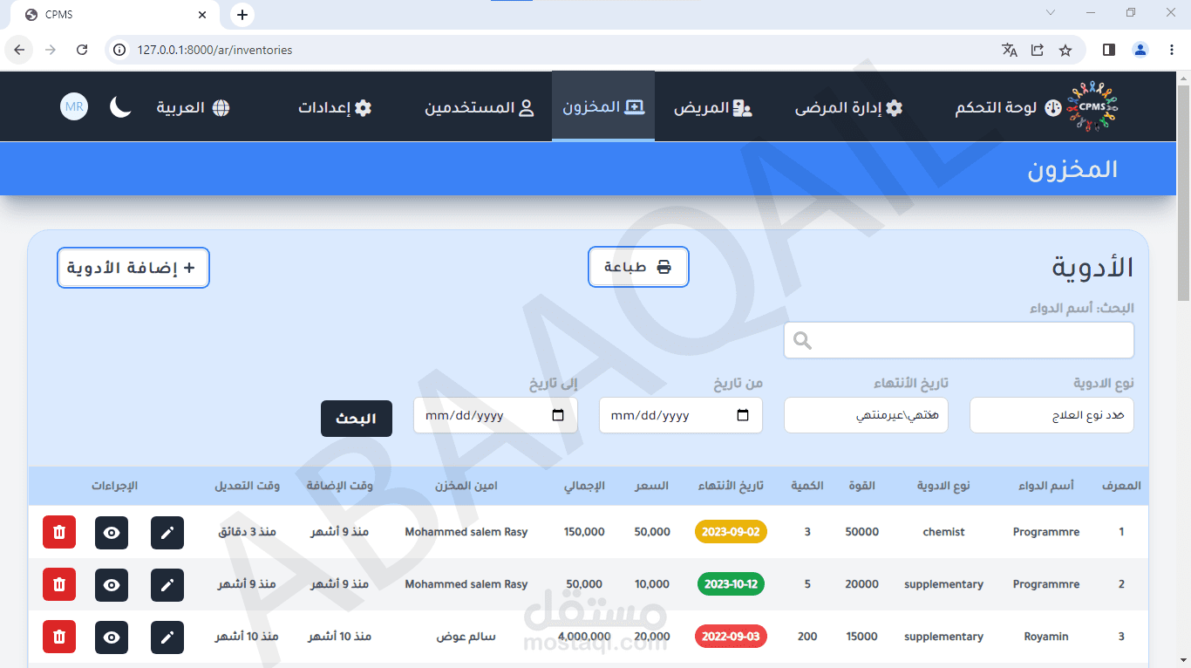Viewport: 1191px width, 668px height.
Task: Open calendar picker for إلى تاريخ
Action: point(558,415)
